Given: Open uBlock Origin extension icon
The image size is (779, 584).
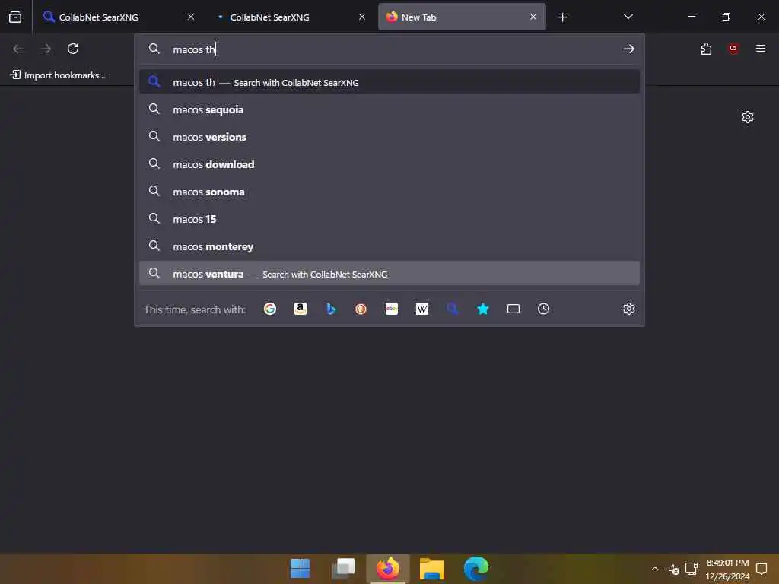Looking at the screenshot, I should tap(733, 49).
